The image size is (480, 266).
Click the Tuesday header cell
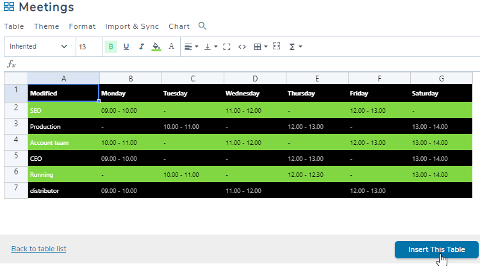click(193, 93)
